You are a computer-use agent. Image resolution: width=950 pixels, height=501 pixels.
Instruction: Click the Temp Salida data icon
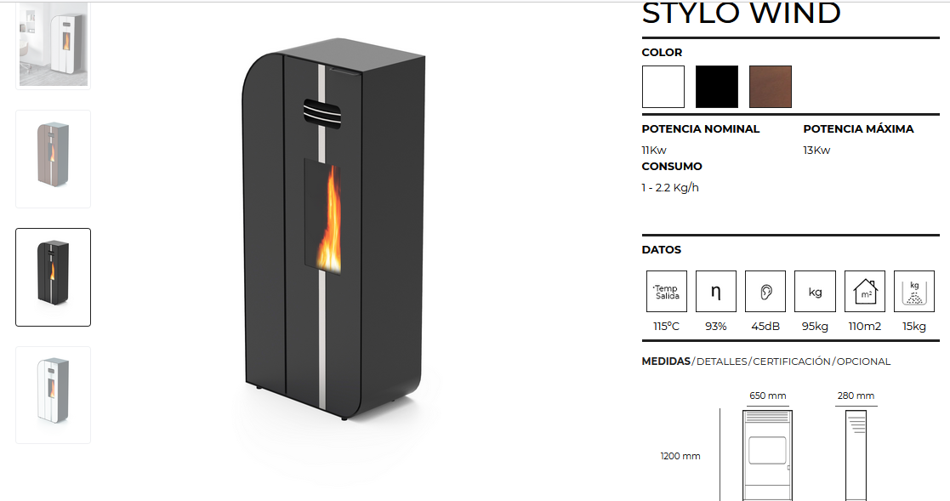click(x=667, y=292)
